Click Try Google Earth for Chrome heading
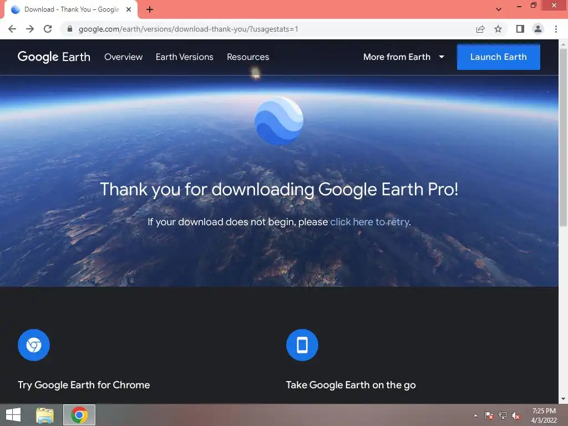The image size is (568, 426). (84, 385)
